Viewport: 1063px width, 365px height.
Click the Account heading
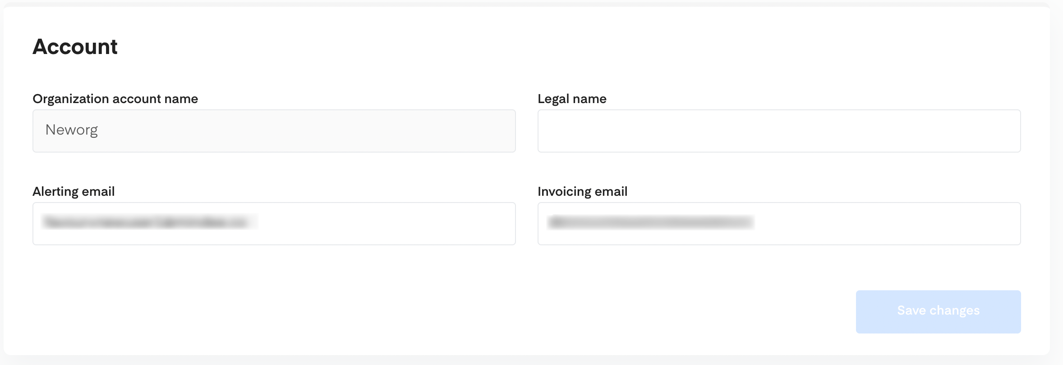click(x=75, y=47)
